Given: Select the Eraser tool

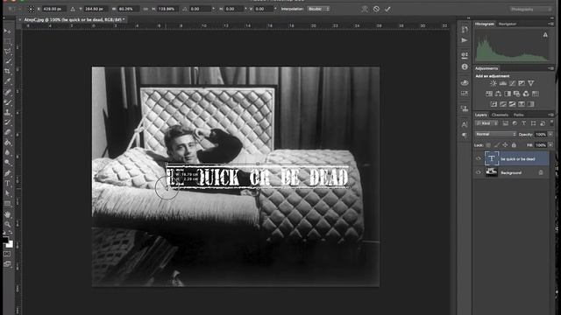Looking at the screenshot, I should pos(8,132).
